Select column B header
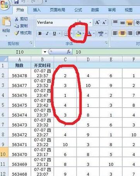Image resolution: width=140 pixels, height=176 pixels. (42, 59)
